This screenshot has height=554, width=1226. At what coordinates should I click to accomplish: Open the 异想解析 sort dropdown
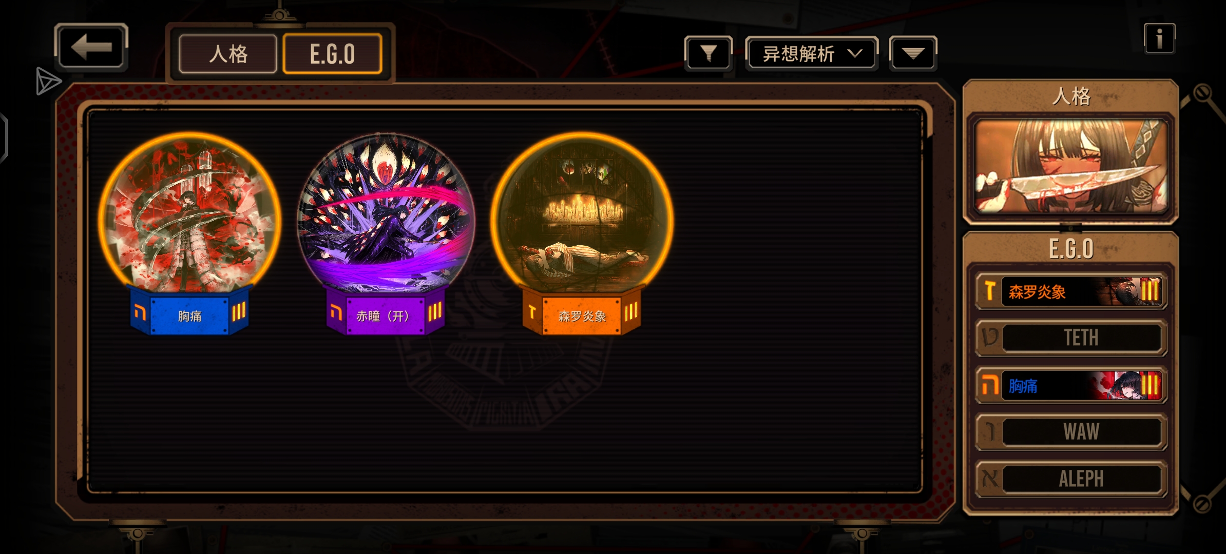[x=812, y=53]
